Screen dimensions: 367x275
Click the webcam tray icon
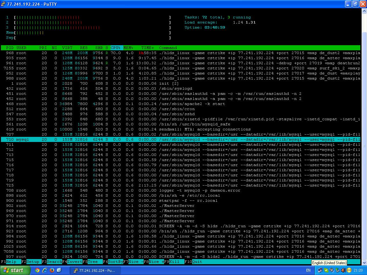[x=332, y=270]
